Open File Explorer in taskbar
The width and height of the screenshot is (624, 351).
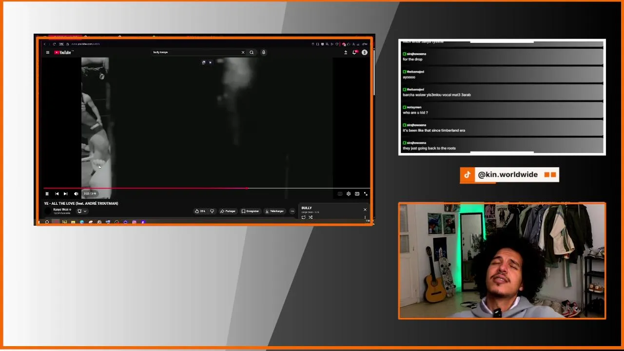[73, 222]
